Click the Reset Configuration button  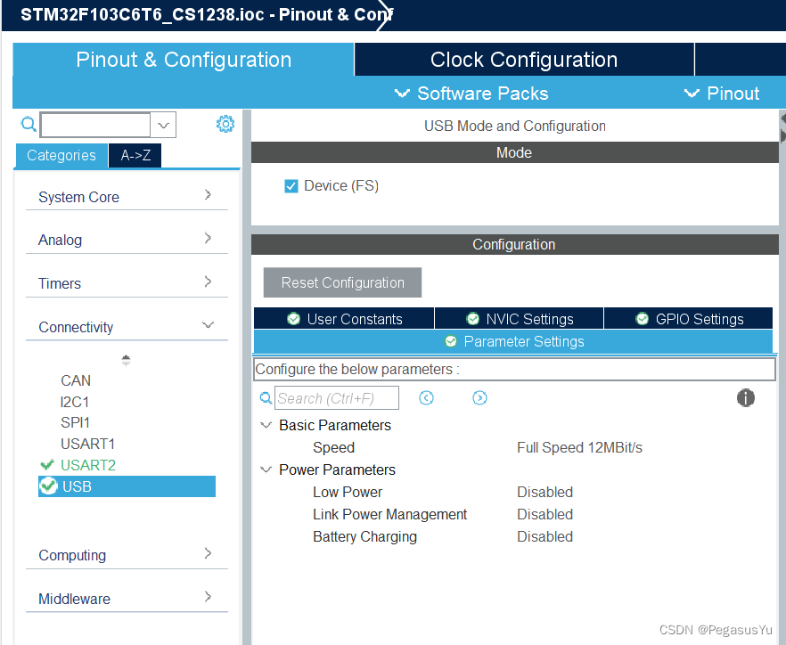click(342, 282)
